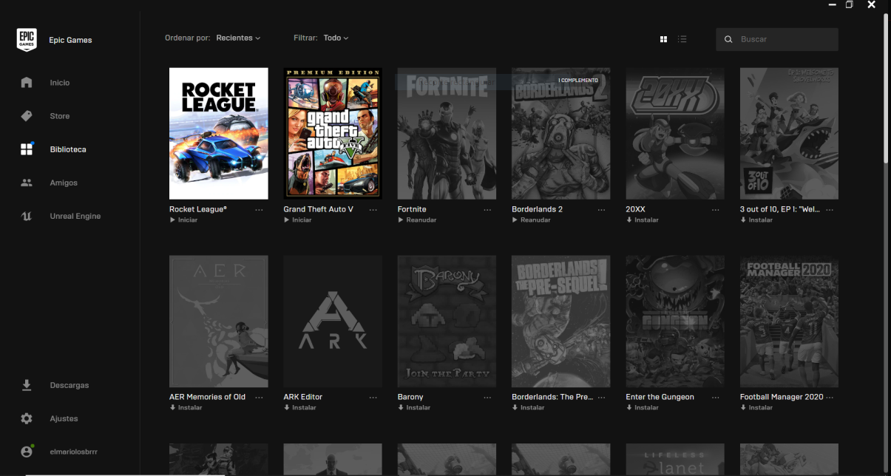Screen dimensions: 891x476
Task: Click the elmariolosbrrr username
Action: [74, 452]
